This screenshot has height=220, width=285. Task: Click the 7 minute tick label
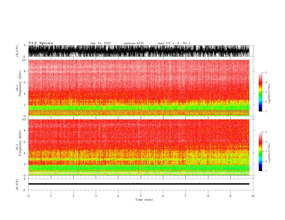[186, 196]
